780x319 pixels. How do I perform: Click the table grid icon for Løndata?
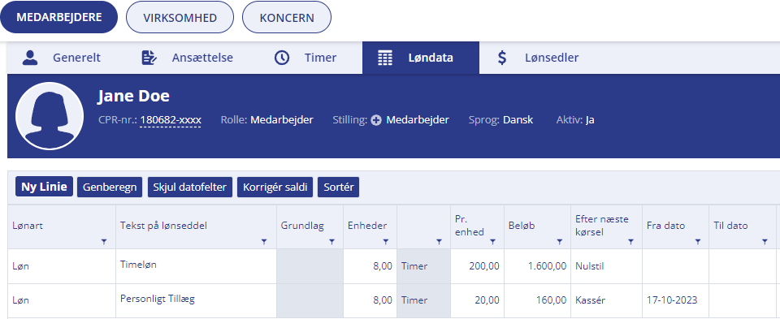coord(385,58)
